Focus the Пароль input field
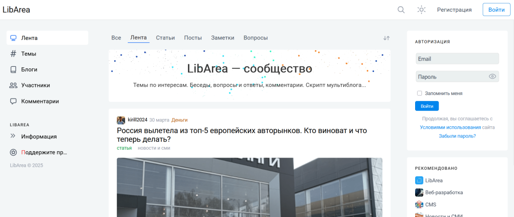Image resolution: width=514 pixels, height=217 pixels. coord(457,77)
